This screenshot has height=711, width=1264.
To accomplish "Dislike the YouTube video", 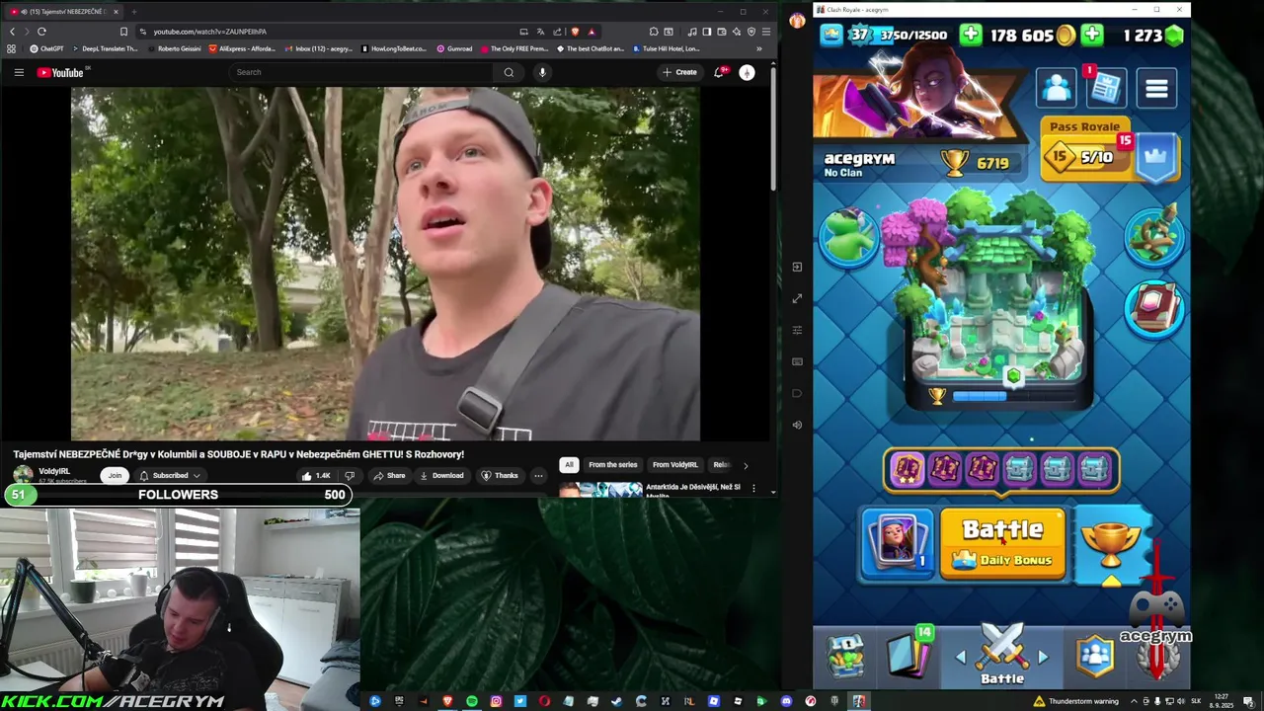I will pyautogui.click(x=349, y=476).
